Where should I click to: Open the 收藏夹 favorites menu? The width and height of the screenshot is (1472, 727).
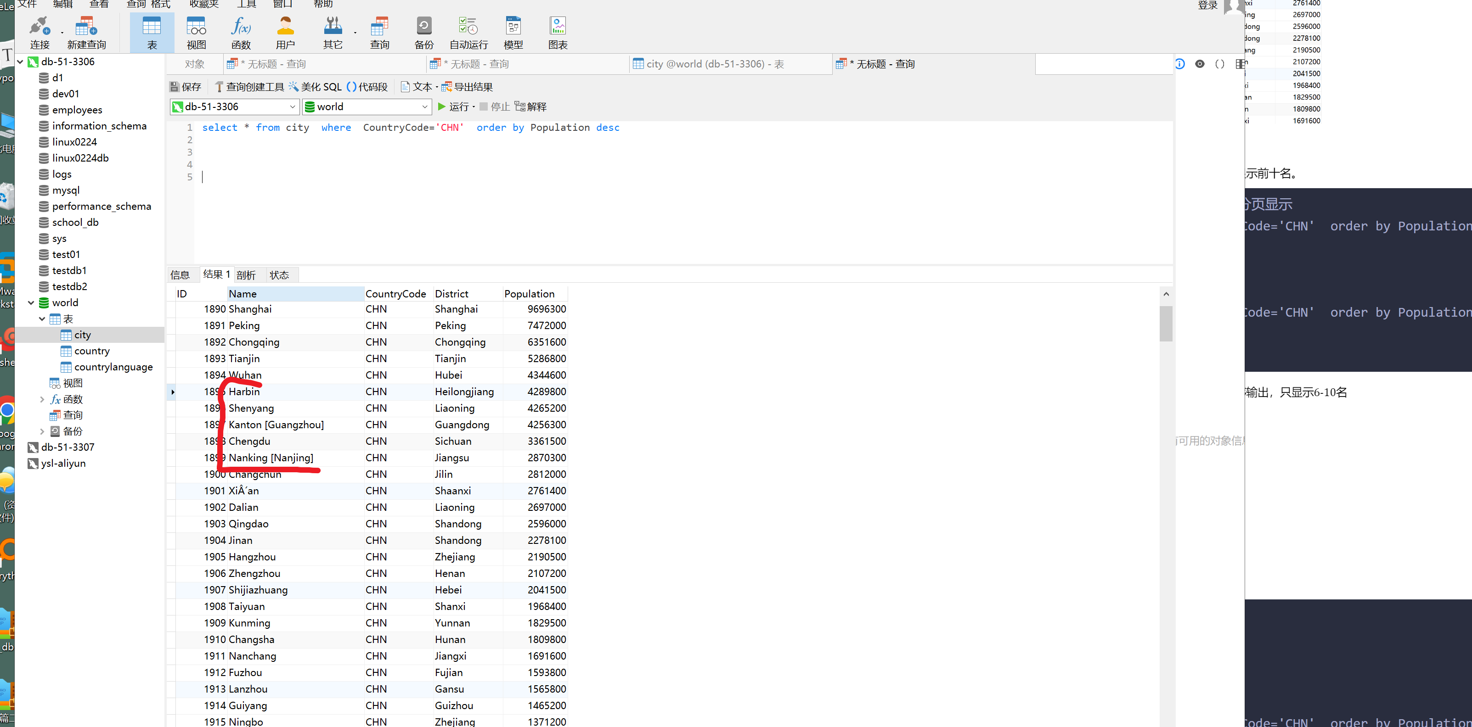pos(204,4)
